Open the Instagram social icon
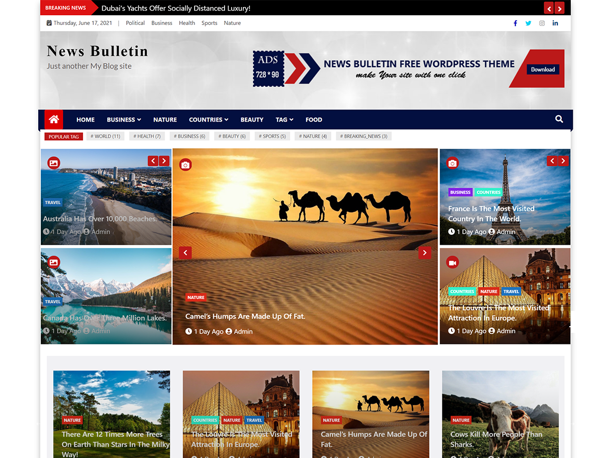Screen dimensions: 611x458 (542, 23)
